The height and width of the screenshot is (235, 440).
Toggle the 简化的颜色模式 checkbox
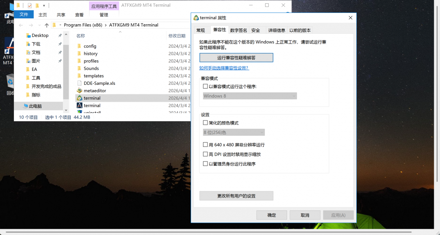click(x=205, y=123)
